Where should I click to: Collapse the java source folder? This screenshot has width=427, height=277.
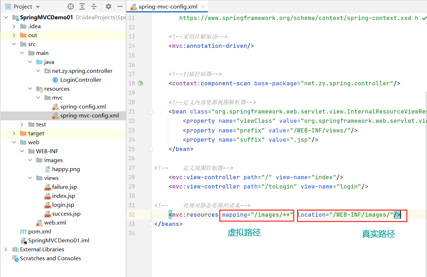pos(30,62)
